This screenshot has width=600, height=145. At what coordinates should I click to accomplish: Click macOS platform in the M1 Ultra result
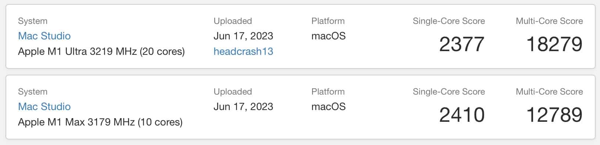(x=328, y=36)
